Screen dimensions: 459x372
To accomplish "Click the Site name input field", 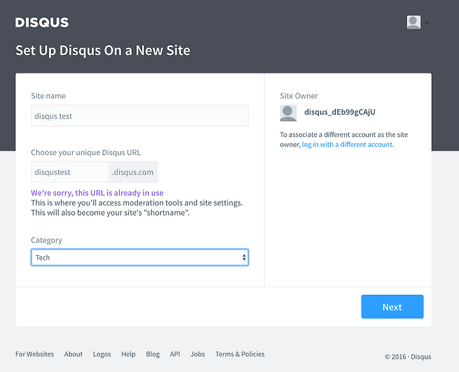I will click(x=140, y=116).
